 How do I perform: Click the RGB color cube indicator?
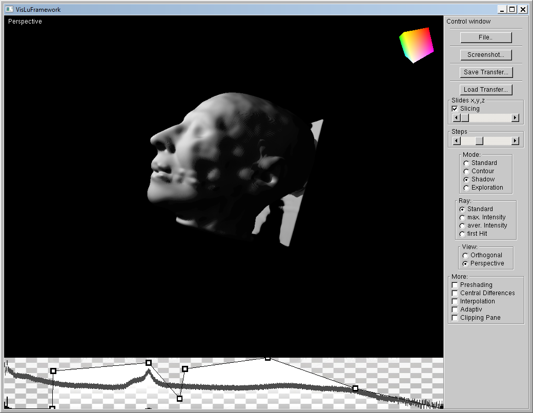[x=416, y=45]
